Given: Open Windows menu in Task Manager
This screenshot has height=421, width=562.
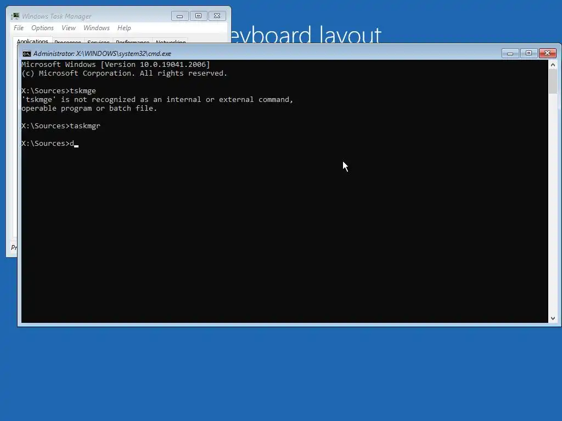Looking at the screenshot, I should click(x=97, y=28).
